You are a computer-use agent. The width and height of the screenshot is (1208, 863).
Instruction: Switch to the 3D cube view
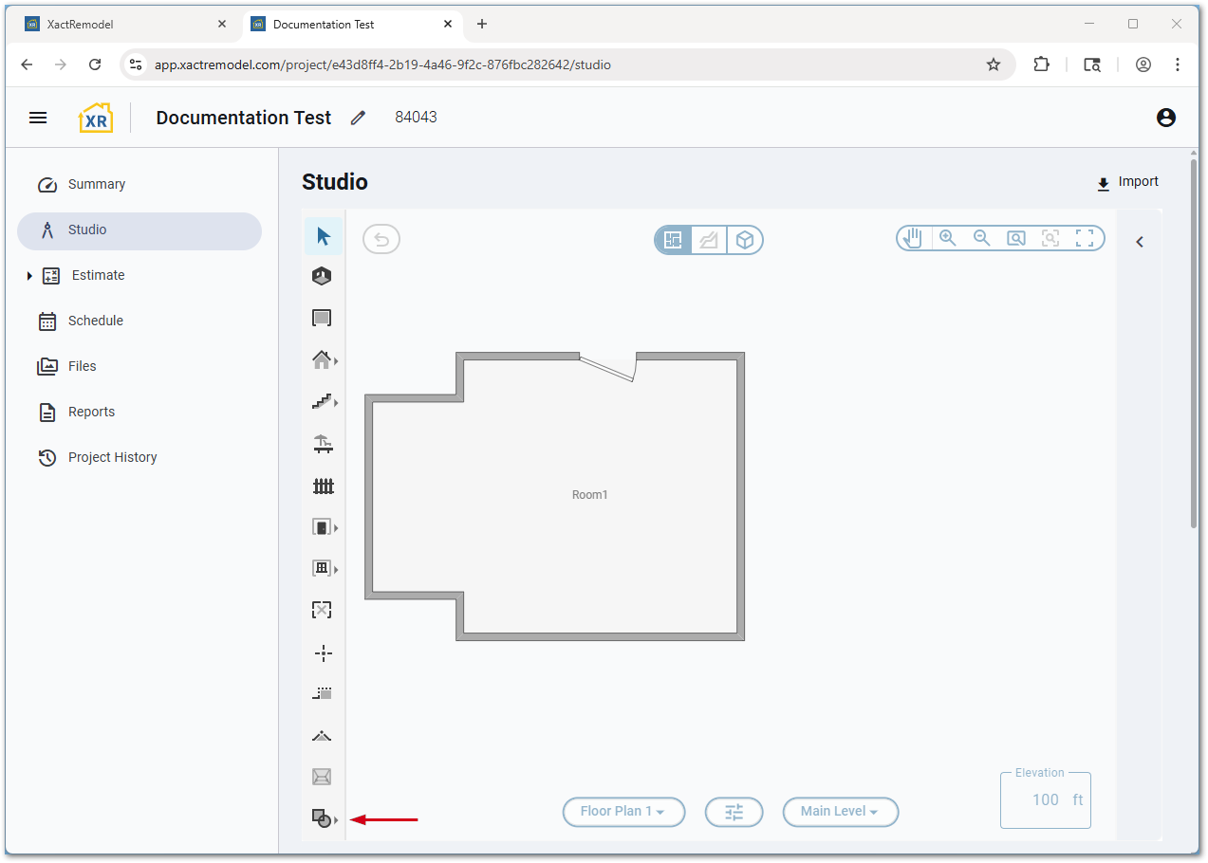(x=745, y=240)
